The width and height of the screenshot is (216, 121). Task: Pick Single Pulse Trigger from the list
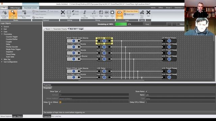click(13, 49)
